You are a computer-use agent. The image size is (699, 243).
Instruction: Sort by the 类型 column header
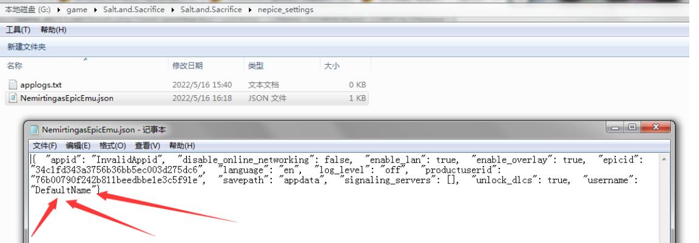point(255,65)
